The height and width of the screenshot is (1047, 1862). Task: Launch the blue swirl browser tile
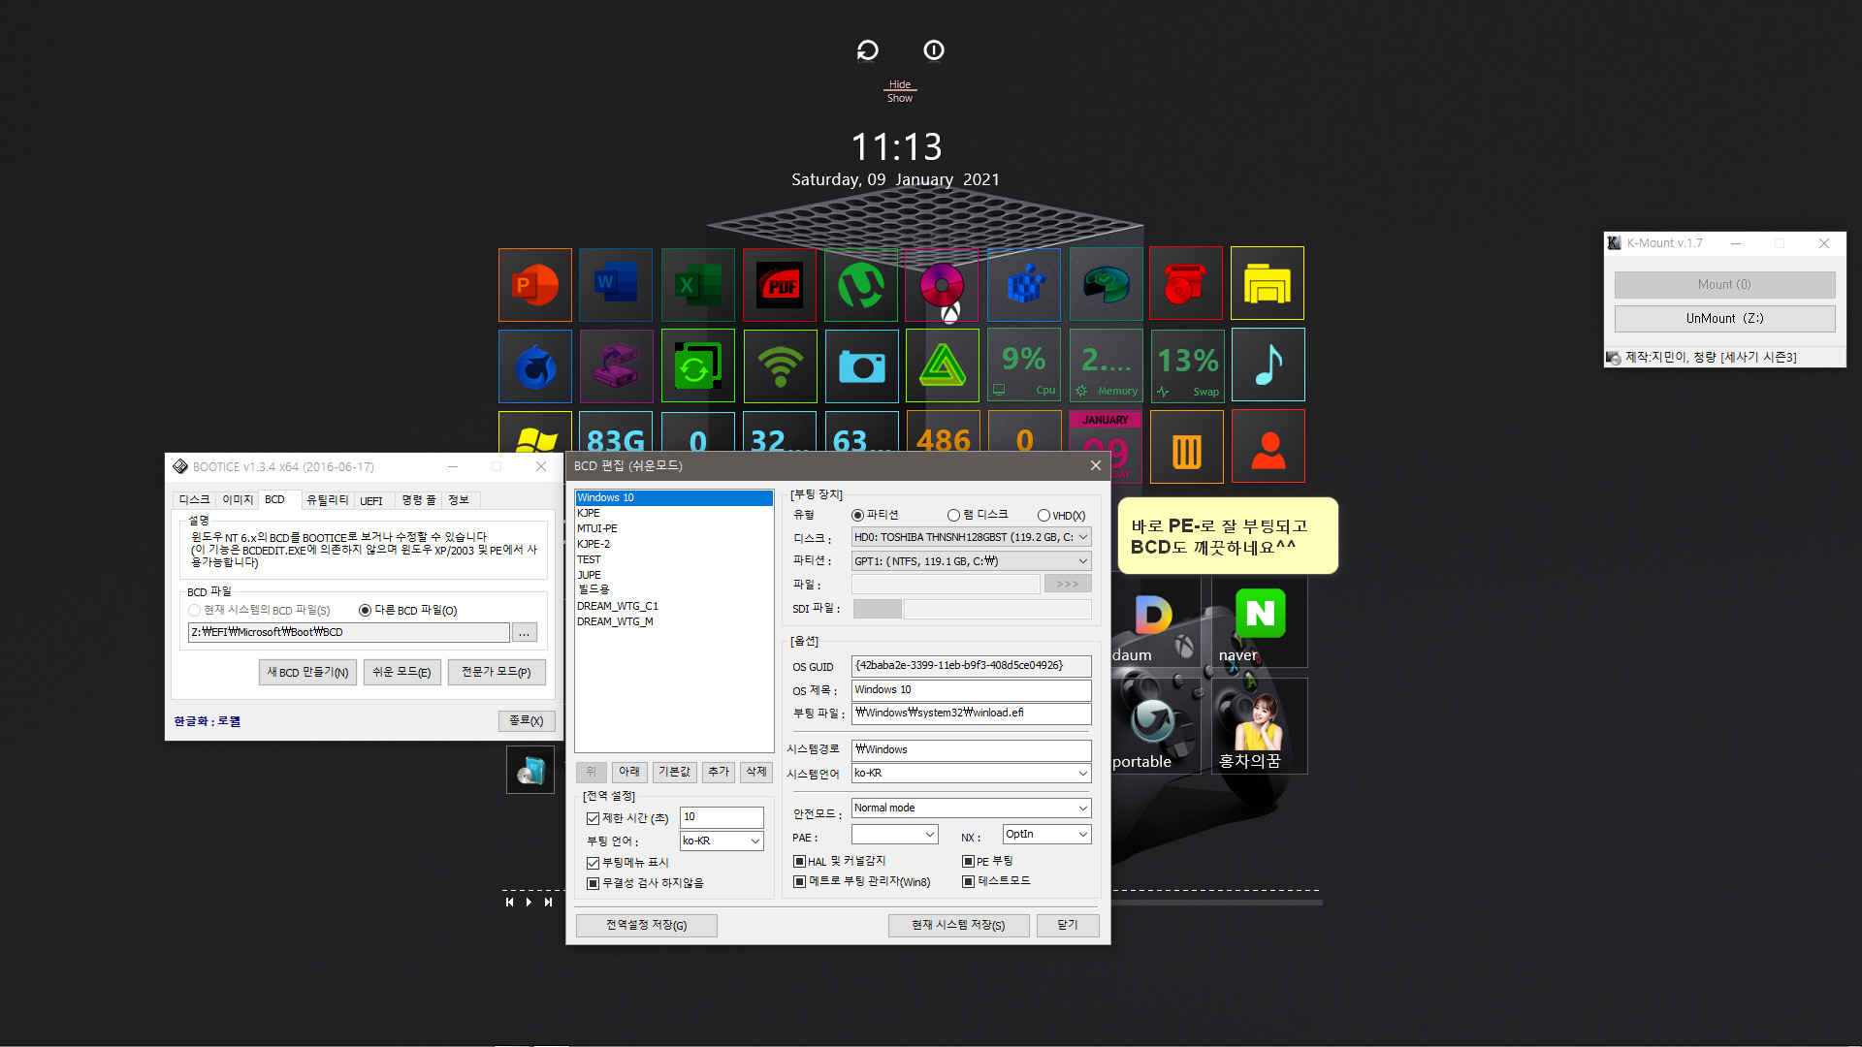[535, 366]
